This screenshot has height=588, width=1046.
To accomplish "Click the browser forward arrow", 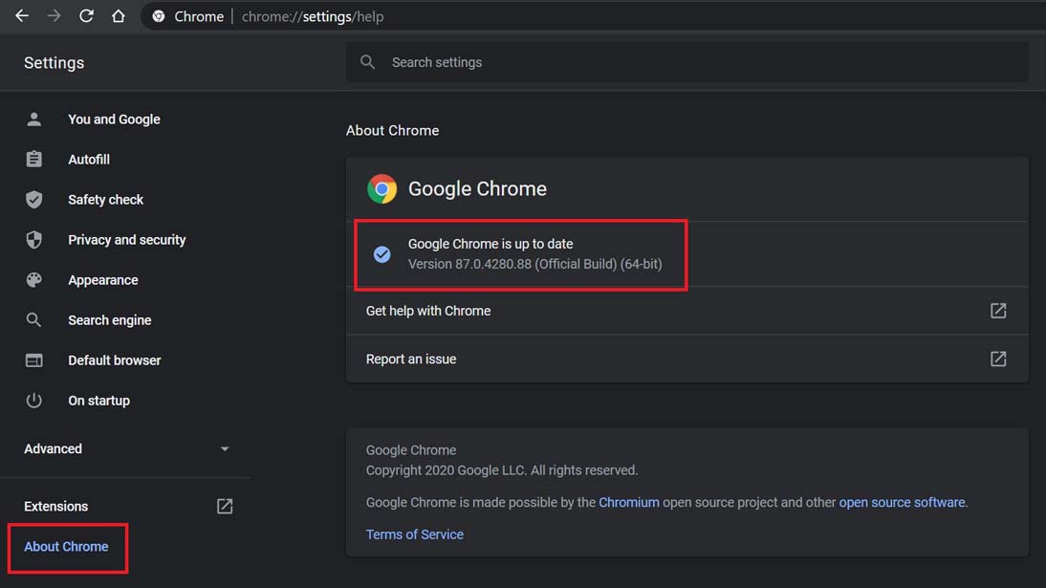I will tap(54, 16).
